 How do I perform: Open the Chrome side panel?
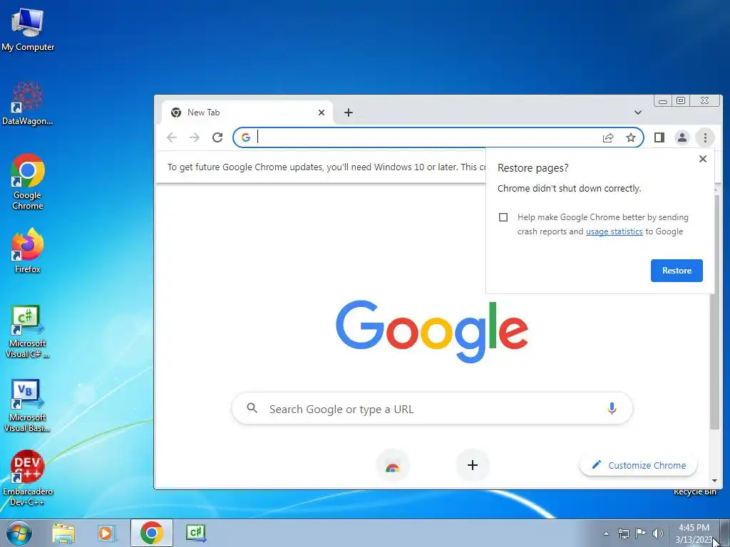pyautogui.click(x=659, y=137)
